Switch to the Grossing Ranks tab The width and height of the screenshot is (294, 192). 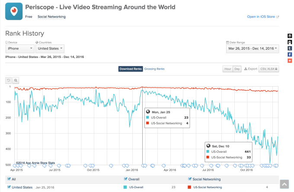pyautogui.click(x=154, y=69)
